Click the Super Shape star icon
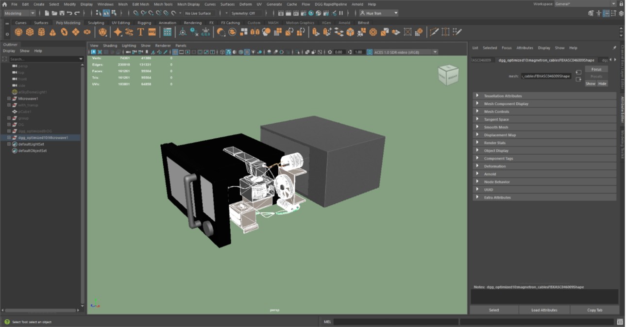626x327 pixels. (118, 32)
